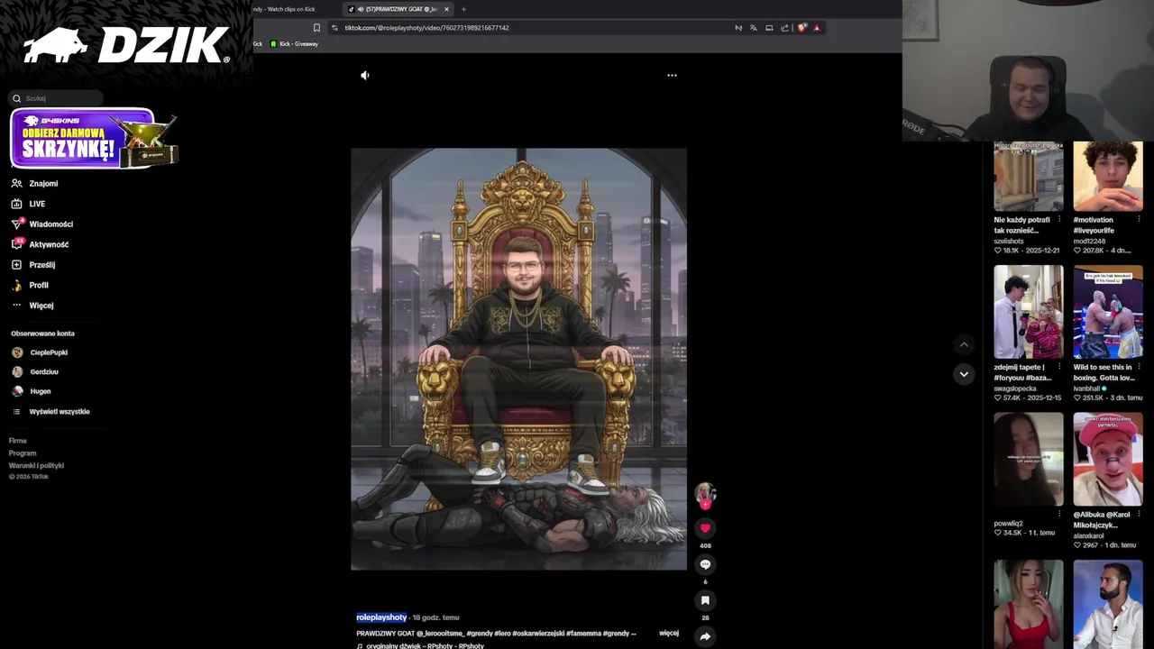Image resolution: width=1154 pixels, height=649 pixels.
Task: Open Brave Shields lion icon
Action: [x=801, y=28]
